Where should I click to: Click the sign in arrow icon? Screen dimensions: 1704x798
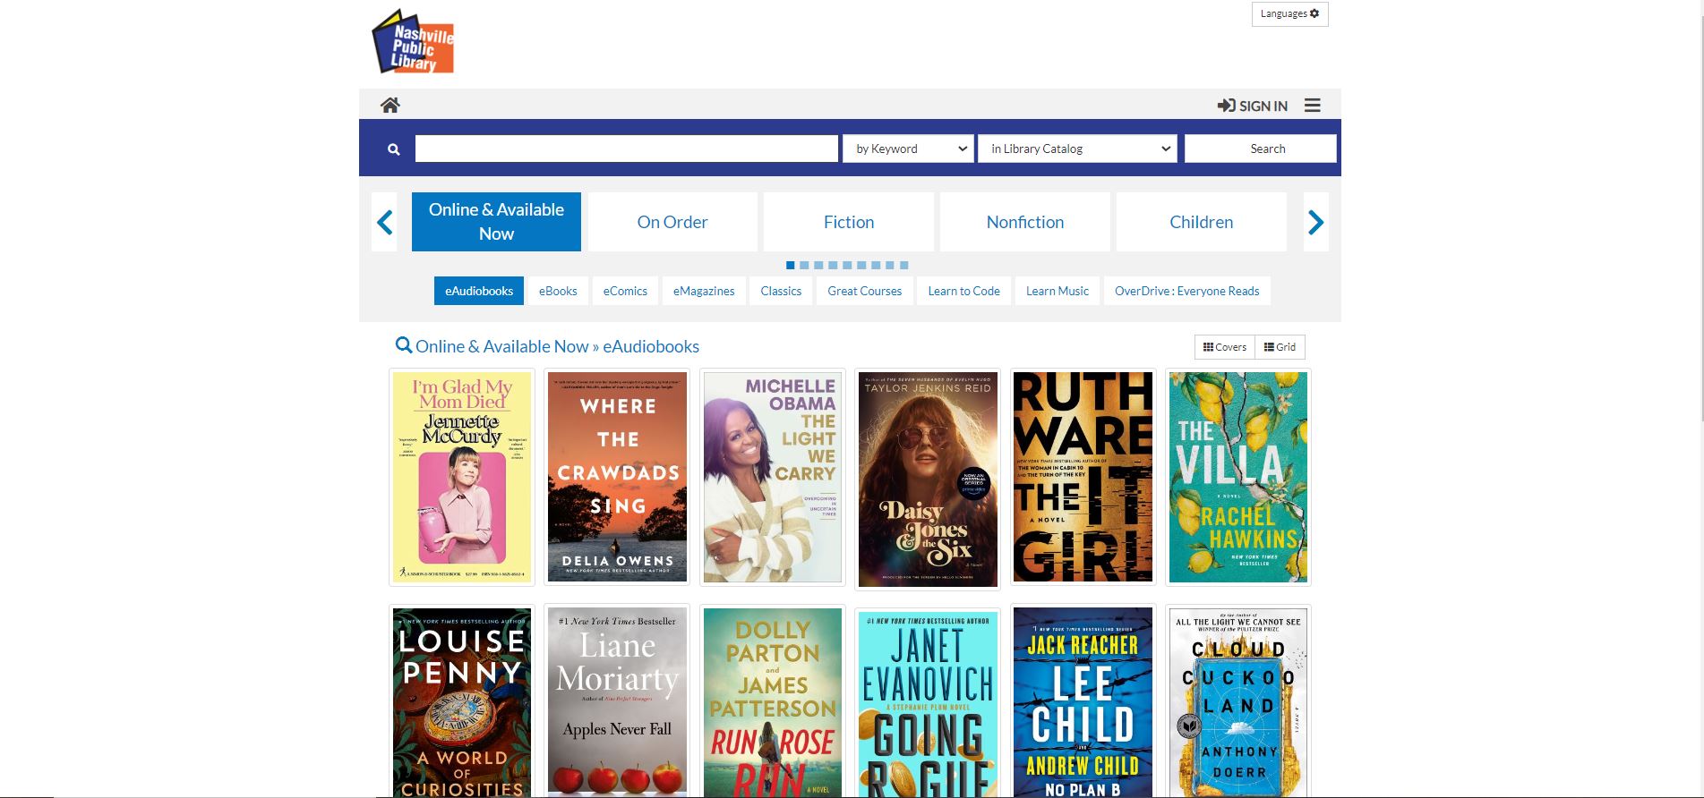[1226, 106]
